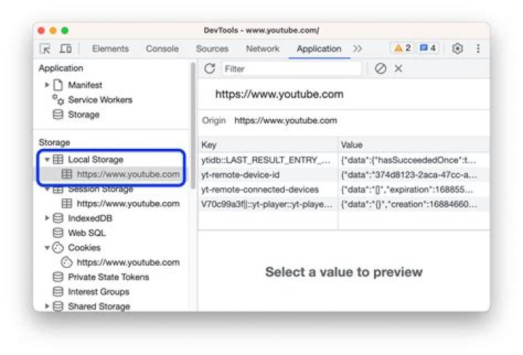Switch to the Network tab
The image size is (523, 355).
tap(262, 49)
